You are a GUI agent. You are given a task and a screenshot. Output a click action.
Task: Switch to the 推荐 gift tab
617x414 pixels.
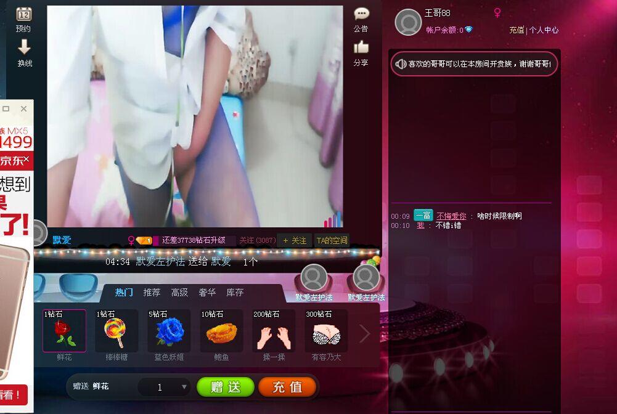pyautogui.click(x=152, y=293)
